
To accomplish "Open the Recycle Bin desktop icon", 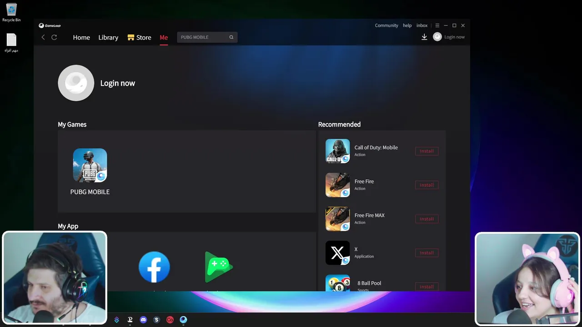I will click(11, 13).
